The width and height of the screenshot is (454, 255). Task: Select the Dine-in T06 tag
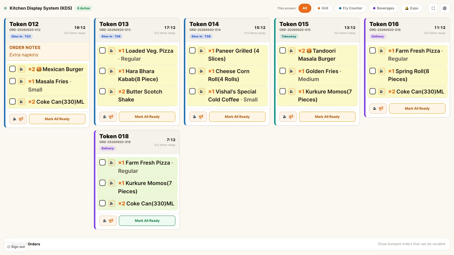click(x=111, y=36)
